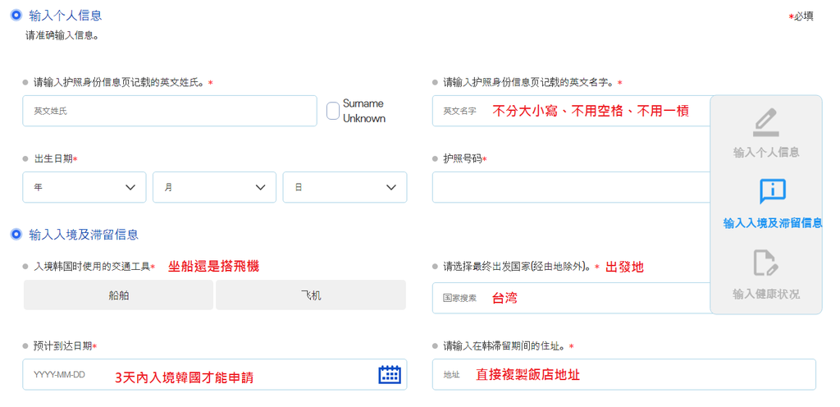Click the departure country search (国家搜索) field
The width and height of the screenshot is (840, 407).
(570, 298)
